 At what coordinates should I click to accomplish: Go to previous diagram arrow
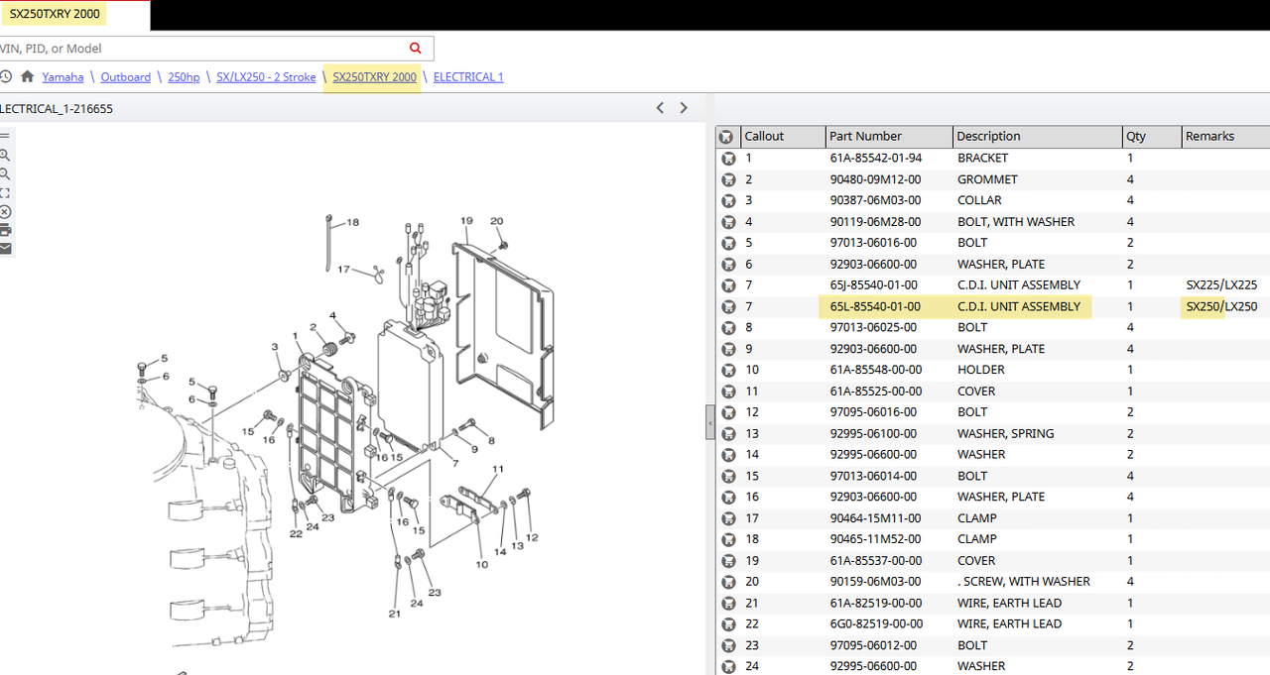(x=660, y=108)
